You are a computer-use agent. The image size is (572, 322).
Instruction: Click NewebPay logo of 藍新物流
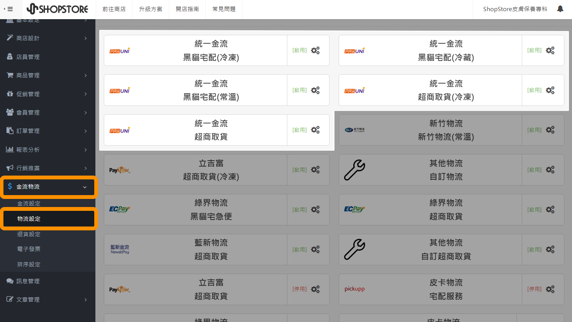(x=120, y=250)
